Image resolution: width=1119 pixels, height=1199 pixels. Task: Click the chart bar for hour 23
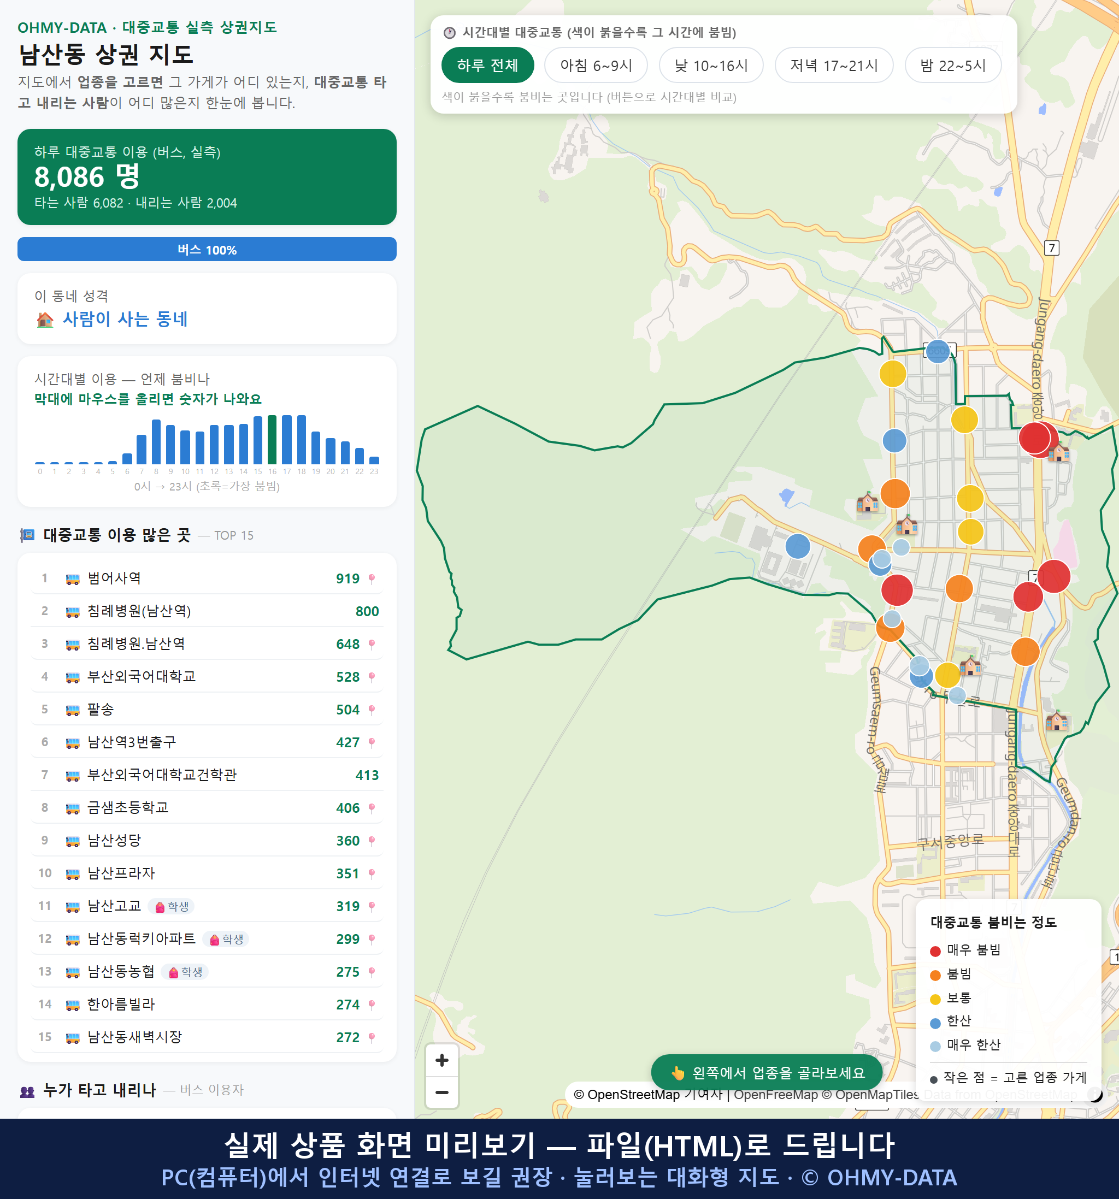tap(374, 460)
